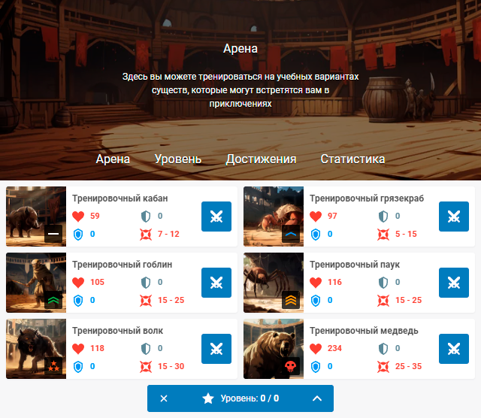Image resolution: width=481 pixels, height=418 pixels.
Task: Attack the Тренировочный кабан with the swords button
Action: (216, 217)
